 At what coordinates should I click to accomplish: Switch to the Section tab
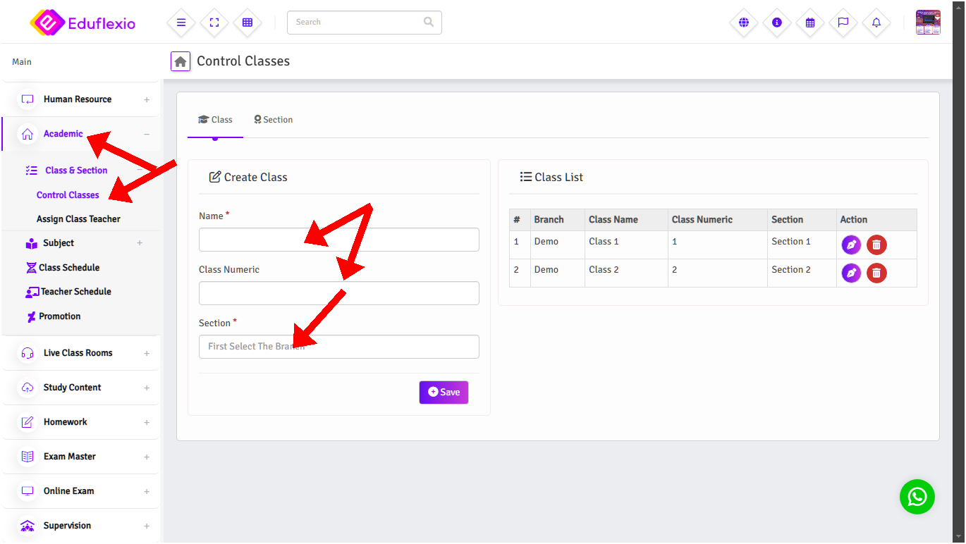pyautogui.click(x=274, y=120)
